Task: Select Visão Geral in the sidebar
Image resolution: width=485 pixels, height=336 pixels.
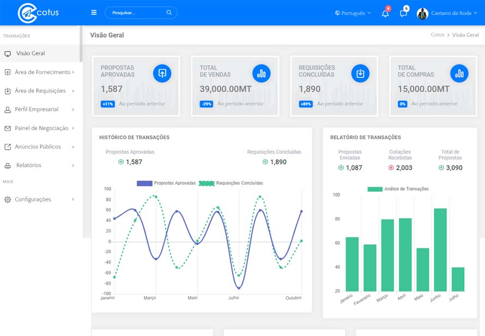Action: (x=40, y=53)
